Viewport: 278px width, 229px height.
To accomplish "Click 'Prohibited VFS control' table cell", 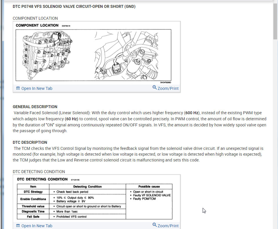I will (71, 217).
